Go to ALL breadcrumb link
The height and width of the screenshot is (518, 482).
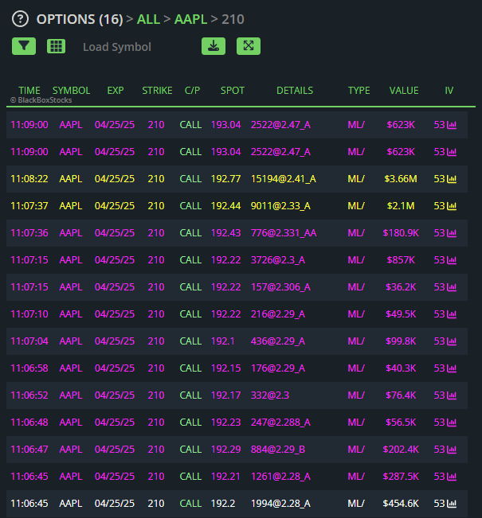tap(148, 19)
